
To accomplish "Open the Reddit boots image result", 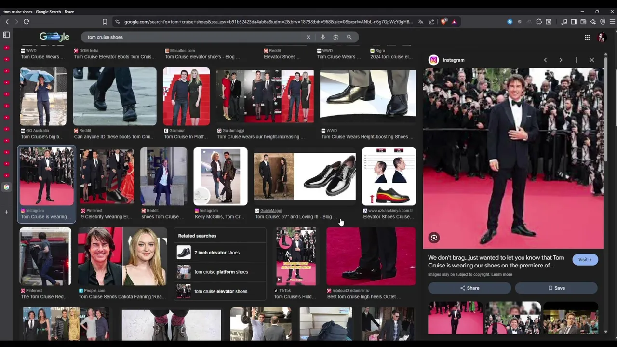I will pyautogui.click(x=115, y=97).
